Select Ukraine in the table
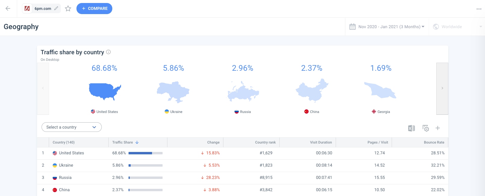The image size is (485, 196). [x=66, y=165]
